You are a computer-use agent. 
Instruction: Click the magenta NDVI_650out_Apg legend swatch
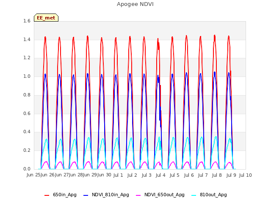(x=138, y=195)
